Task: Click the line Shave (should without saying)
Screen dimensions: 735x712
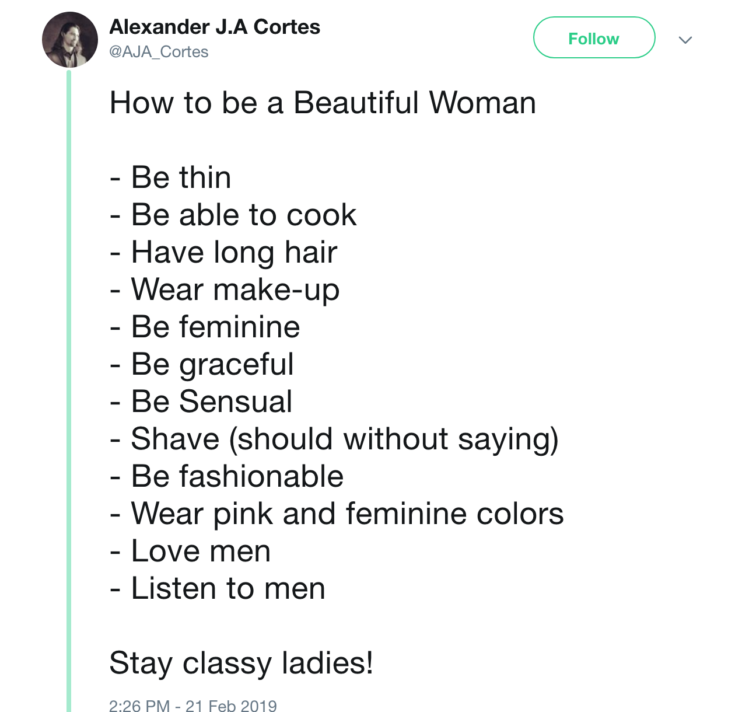Action: point(334,439)
